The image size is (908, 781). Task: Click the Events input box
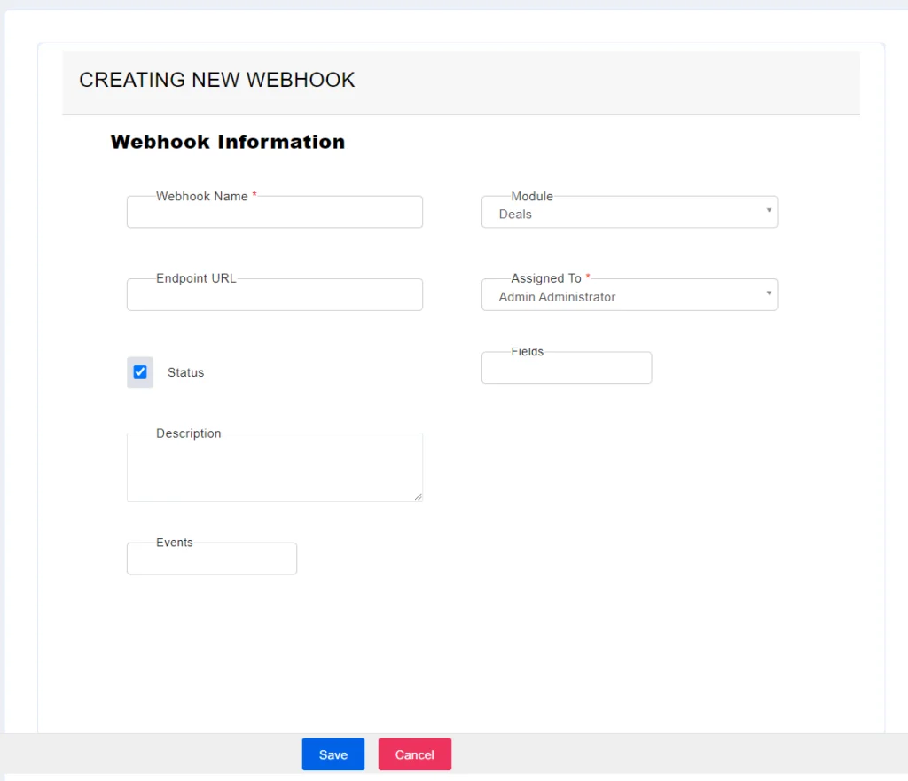tap(211, 558)
